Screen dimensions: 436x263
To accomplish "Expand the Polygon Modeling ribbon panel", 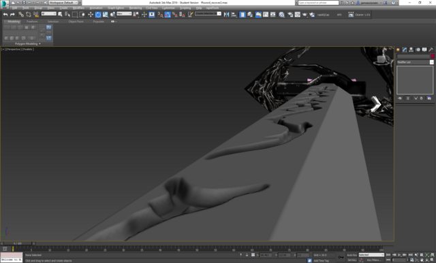I will [27, 43].
